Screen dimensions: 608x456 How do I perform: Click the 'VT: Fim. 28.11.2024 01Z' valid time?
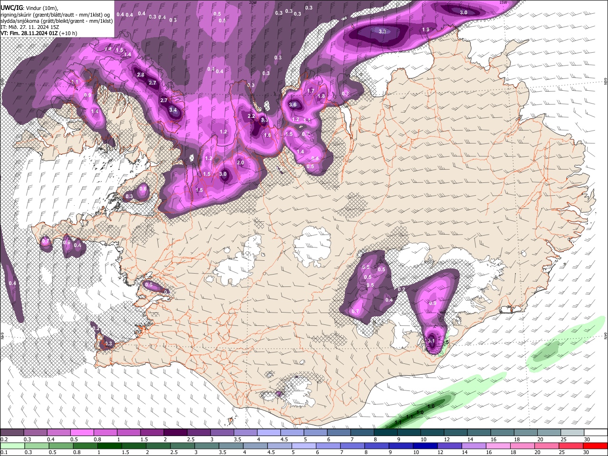pos(29,33)
